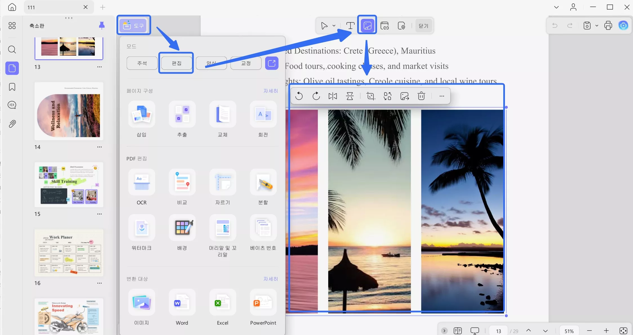Open the 배경 background tool
Viewport: 633px width, 335px height.
pos(182,233)
